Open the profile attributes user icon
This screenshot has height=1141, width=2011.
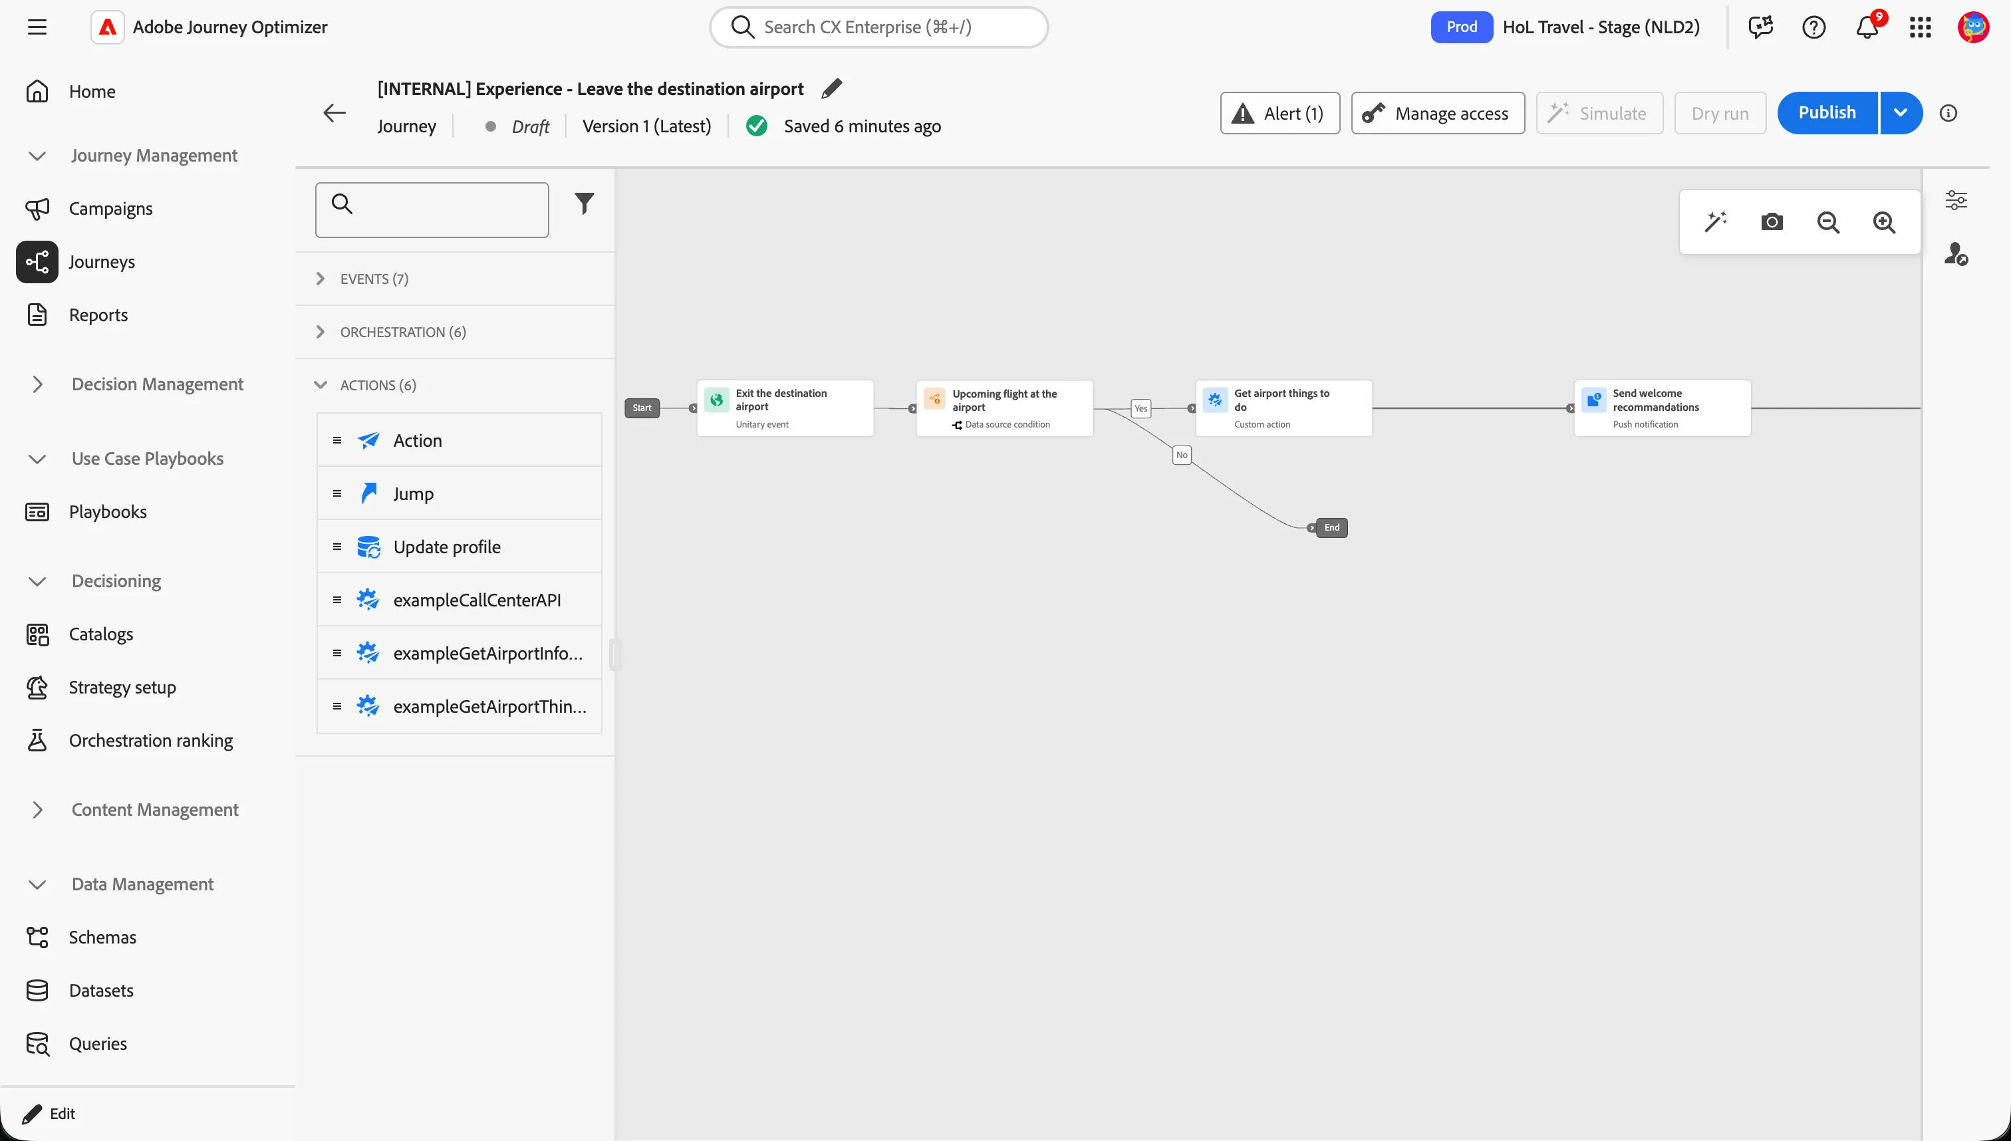[1956, 254]
